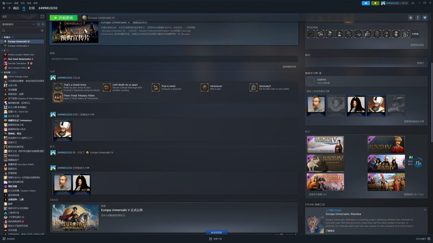Click the view my trading cards link

(414, 121)
